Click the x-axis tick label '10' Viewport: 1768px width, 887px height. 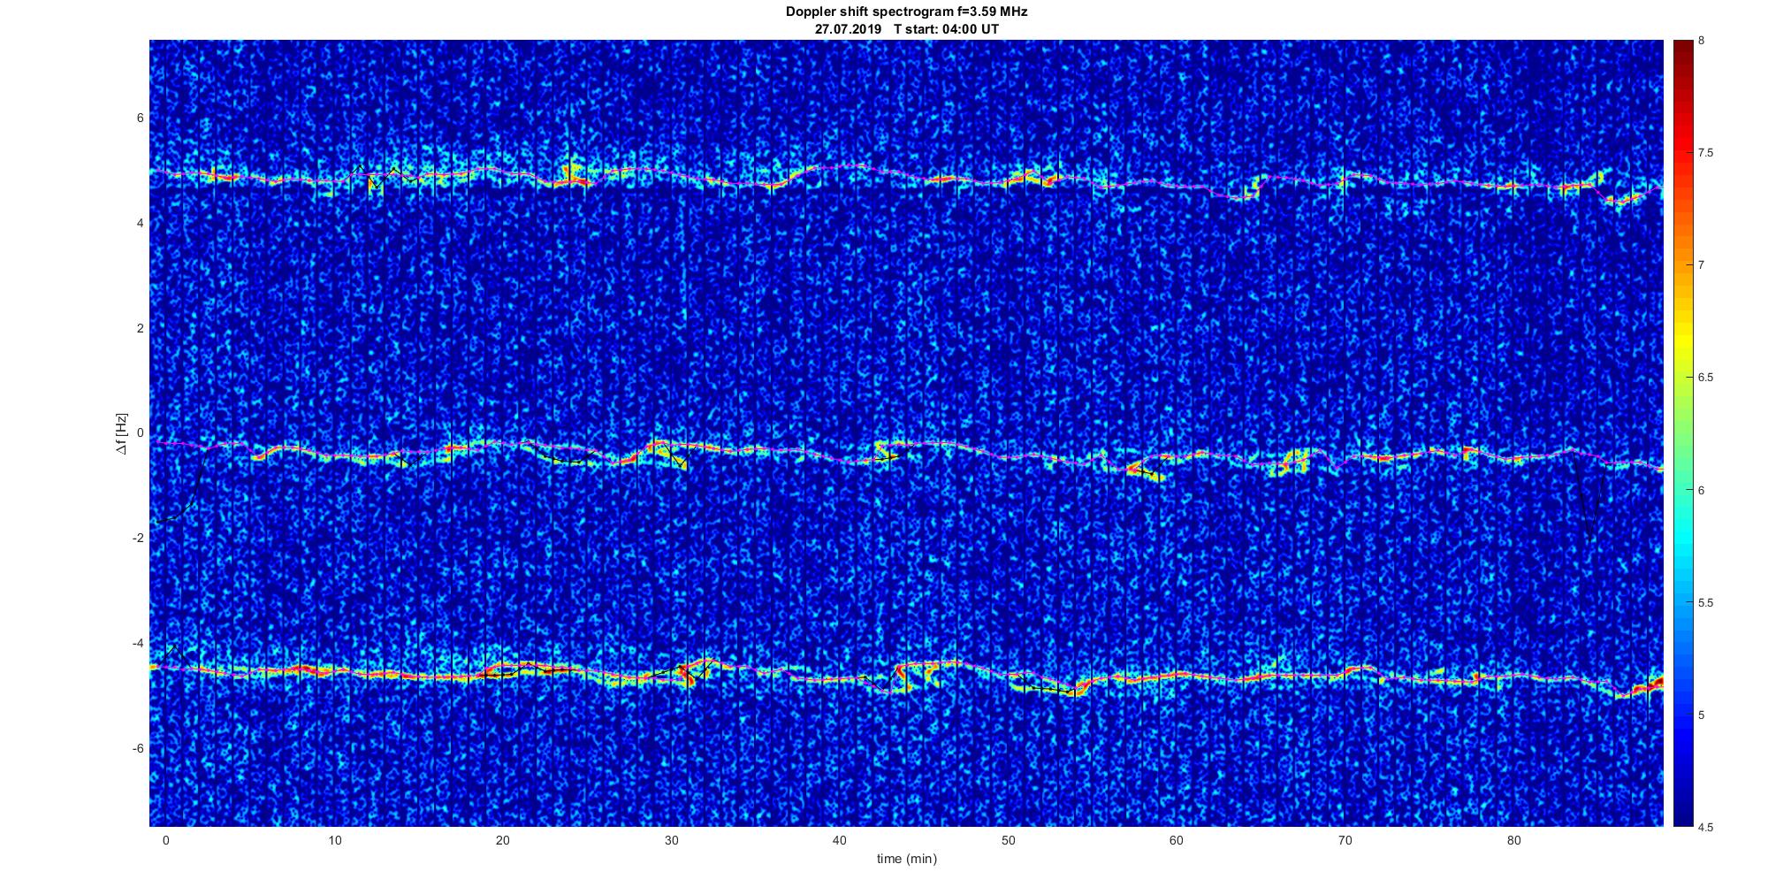[334, 840]
